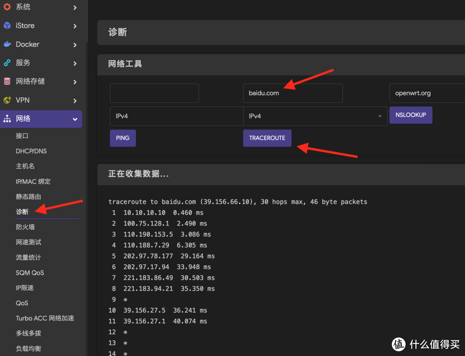Open 网络存储 storage stack icon
The height and width of the screenshot is (356, 465).
coord(7,81)
